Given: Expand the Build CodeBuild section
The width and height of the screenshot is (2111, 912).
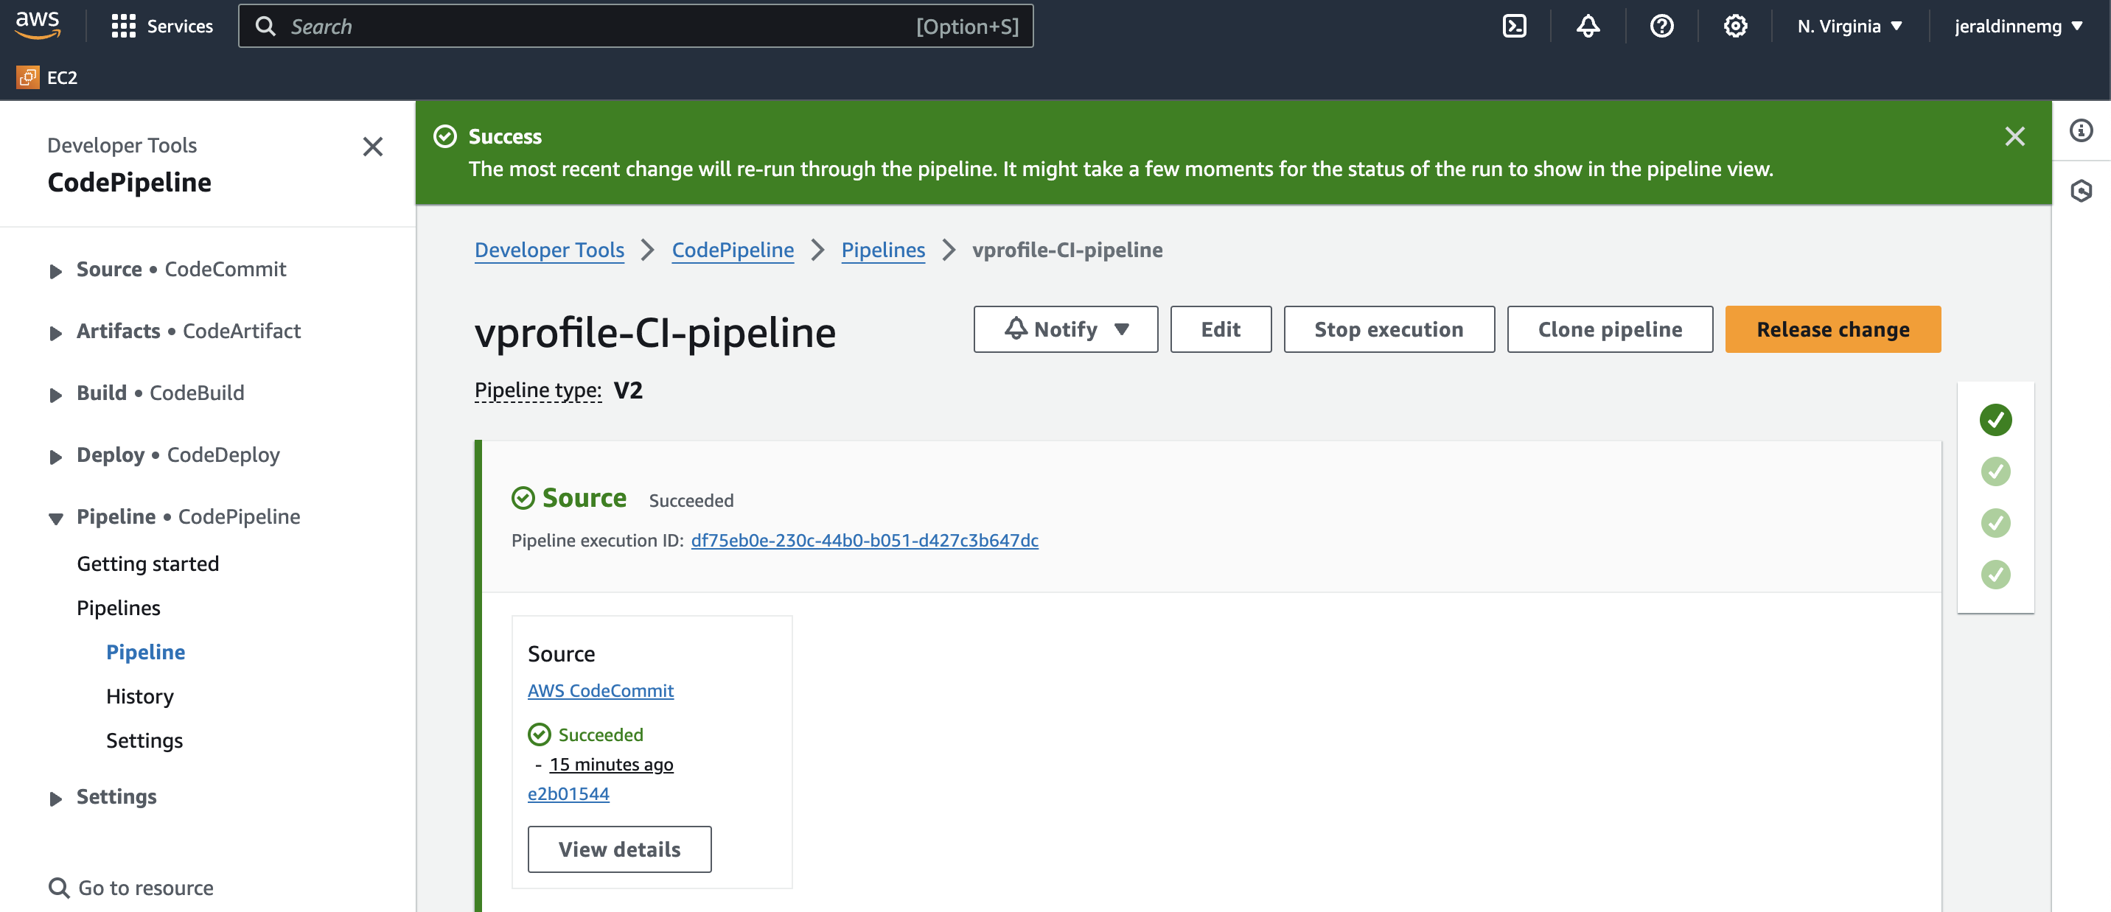Looking at the screenshot, I should point(56,395).
